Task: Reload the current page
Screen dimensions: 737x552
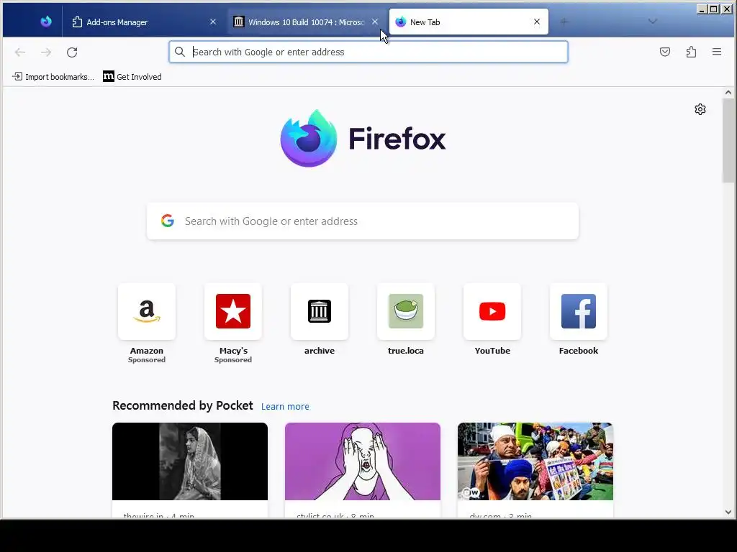Action: [x=72, y=52]
